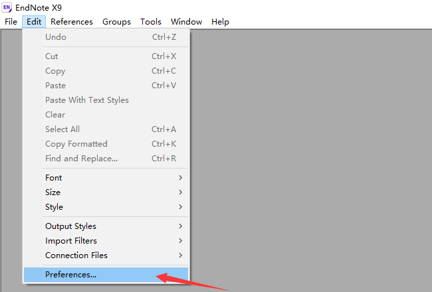The image size is (432, 292).
Task: Expand the Style submenu
Action: click(x=54, y=207)
